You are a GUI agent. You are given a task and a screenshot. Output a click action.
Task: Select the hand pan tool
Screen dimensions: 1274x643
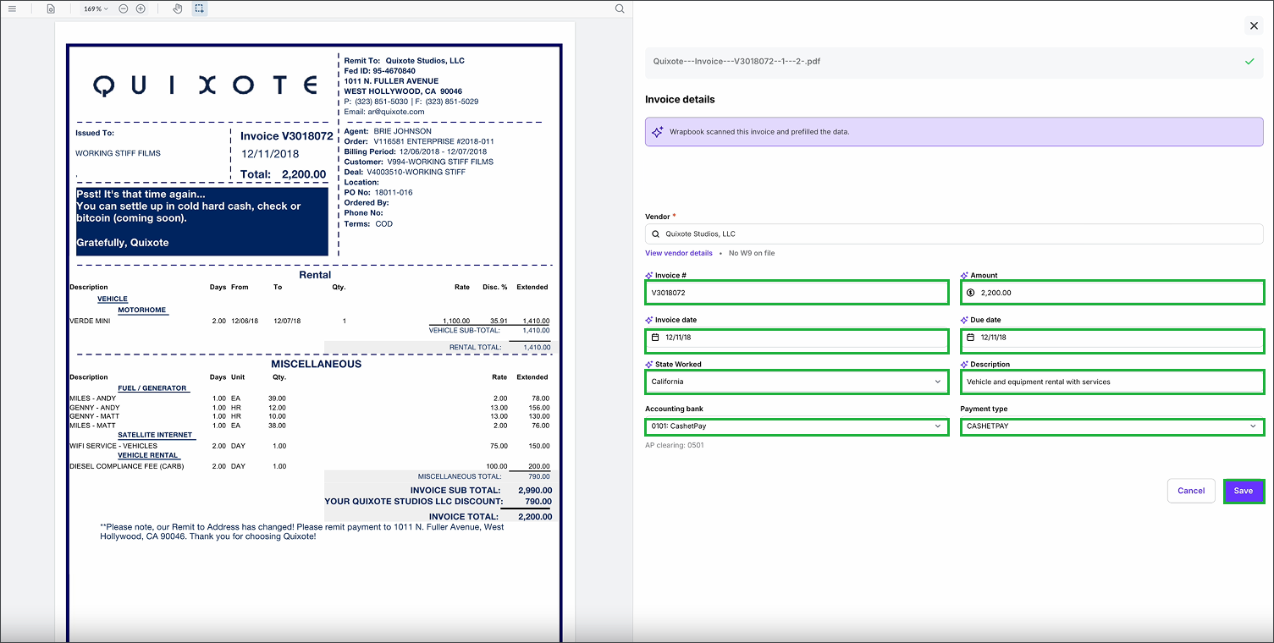(178, 8)
